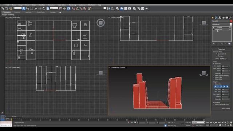Open the Material Editor icon
Image resolution: width=233 pixels, height=131 pixels.
(134, 8)
